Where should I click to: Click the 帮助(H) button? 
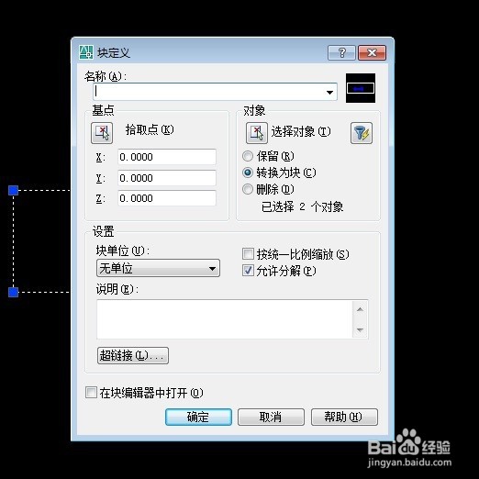tap(344, 417)
